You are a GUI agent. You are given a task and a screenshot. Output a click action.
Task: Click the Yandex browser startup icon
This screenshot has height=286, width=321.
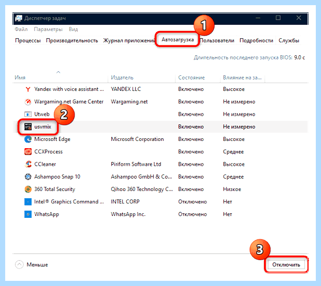pyautogui.click(x=28, y=89)
